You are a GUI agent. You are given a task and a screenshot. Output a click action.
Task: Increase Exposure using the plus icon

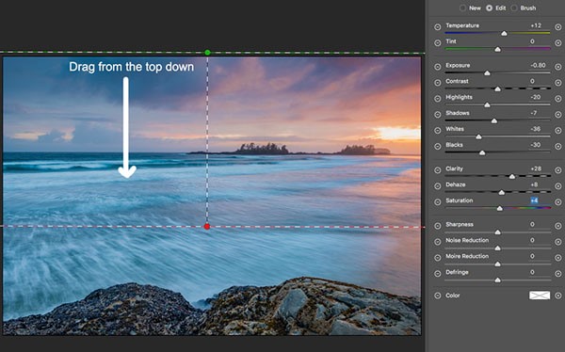[558, 67]
